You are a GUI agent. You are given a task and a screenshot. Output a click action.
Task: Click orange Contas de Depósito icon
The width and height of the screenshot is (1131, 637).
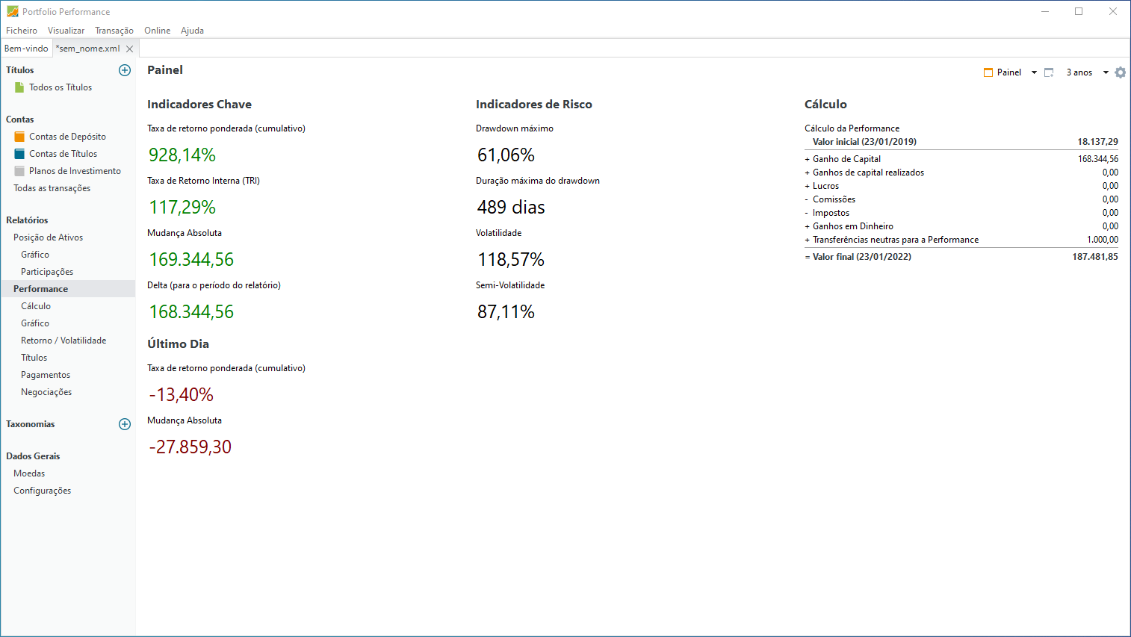[x=19, y=137]
